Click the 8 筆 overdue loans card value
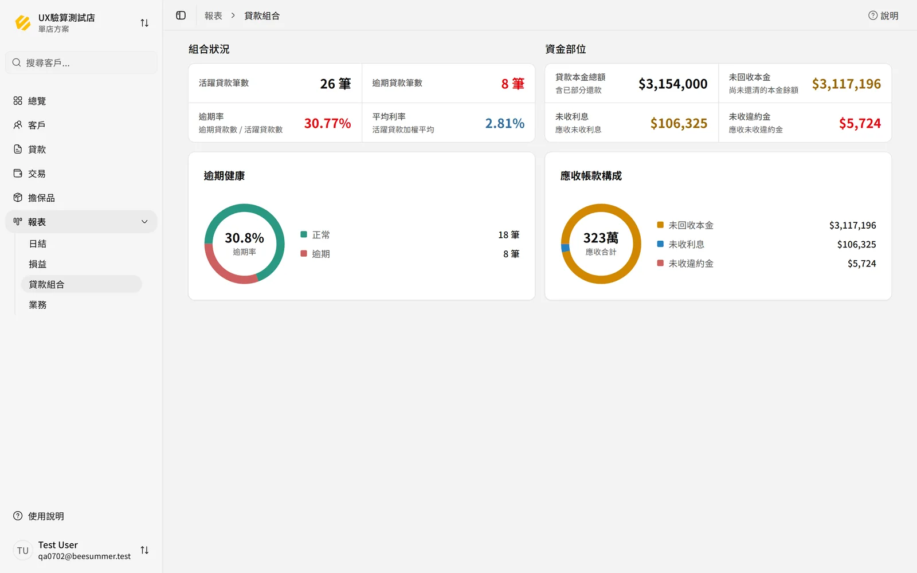 tap(513, 84)
